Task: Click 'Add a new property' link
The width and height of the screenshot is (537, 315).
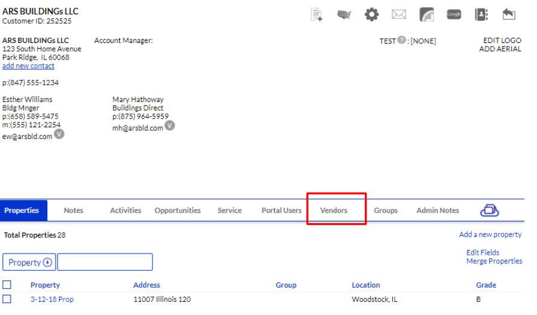Action: pos(490,234)
